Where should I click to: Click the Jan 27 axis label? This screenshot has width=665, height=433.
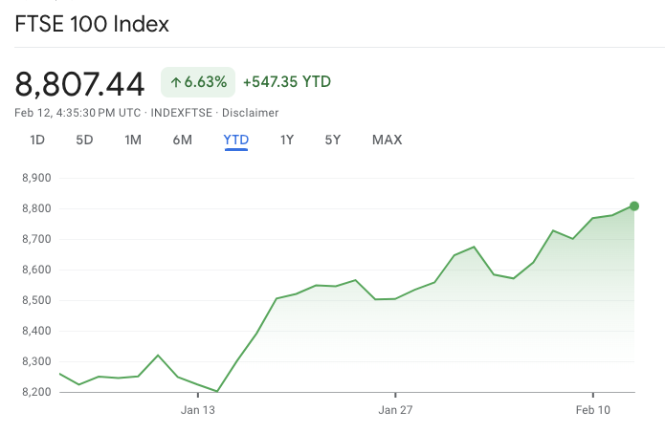pyautogui.click(x=395, y=411)
